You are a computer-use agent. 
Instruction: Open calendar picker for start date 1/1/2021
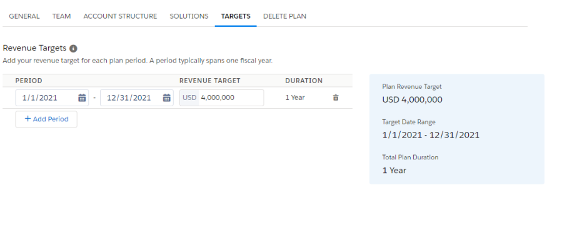82,97
